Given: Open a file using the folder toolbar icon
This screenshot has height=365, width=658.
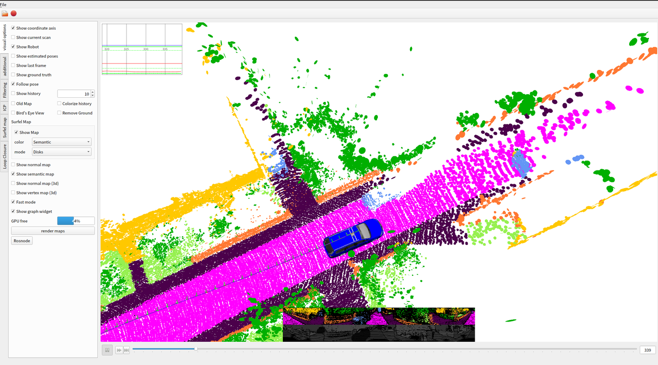Looking at the screenshot, I should (x=5, y=13).
